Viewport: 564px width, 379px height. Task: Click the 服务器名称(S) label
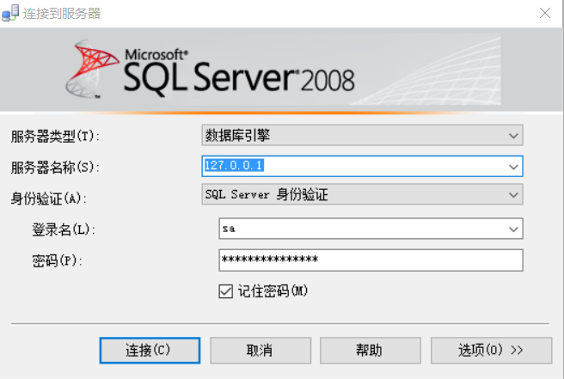point(55,168)
